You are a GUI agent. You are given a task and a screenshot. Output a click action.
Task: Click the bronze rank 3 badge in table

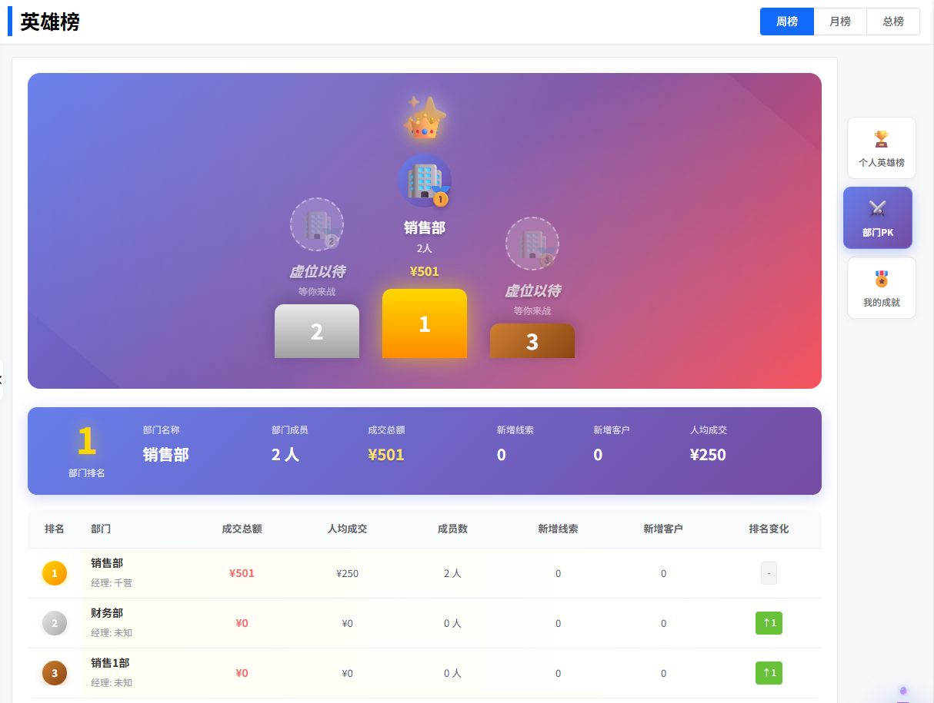(55, 673)
